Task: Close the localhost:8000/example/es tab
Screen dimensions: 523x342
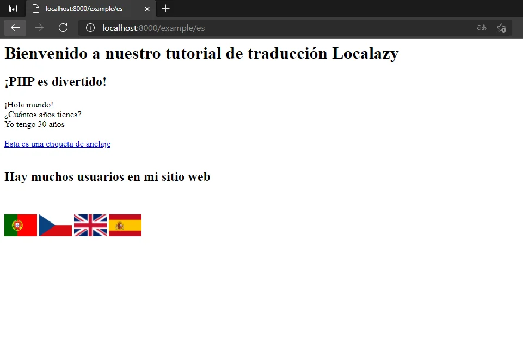Action: coord(146,9)
